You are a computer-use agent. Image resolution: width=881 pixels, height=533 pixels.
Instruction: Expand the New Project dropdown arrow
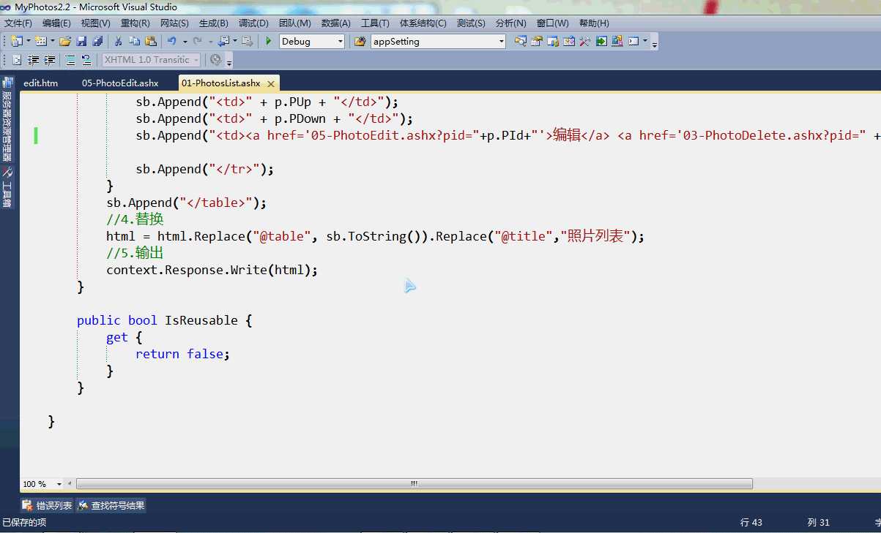tap(29, 41)
